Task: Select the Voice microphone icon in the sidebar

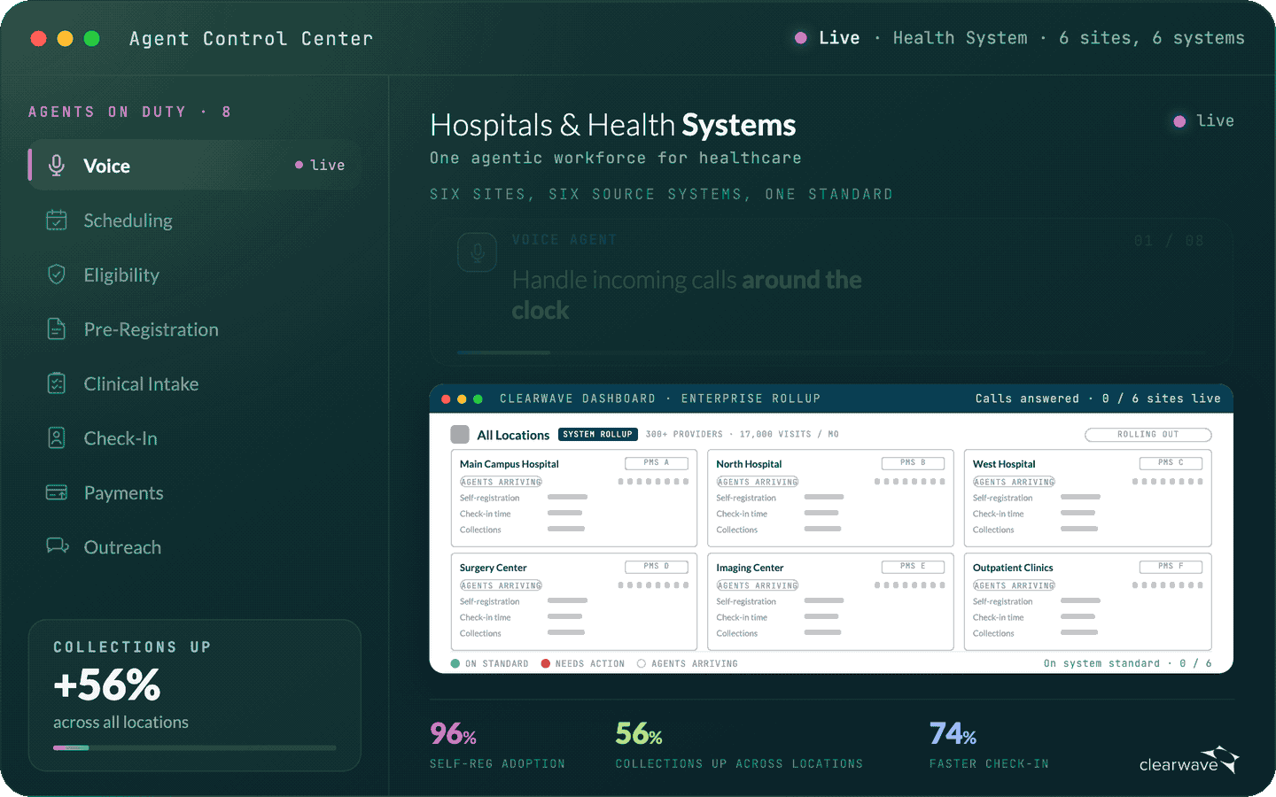Action: tap(57, 166)
